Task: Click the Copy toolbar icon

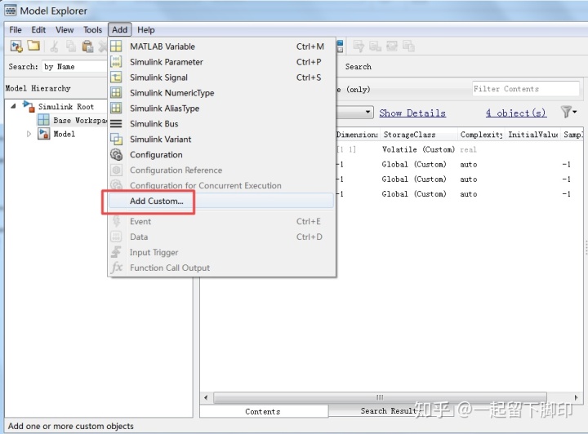Action: pos(71,46)
